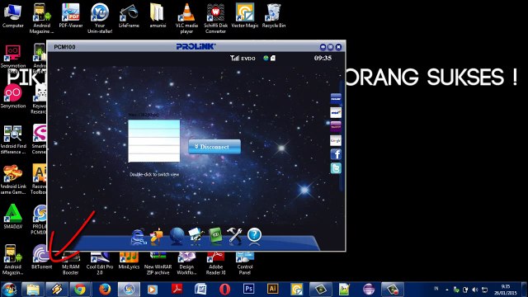
Task: Open the Help question mark icon
Action: point(254,234)
